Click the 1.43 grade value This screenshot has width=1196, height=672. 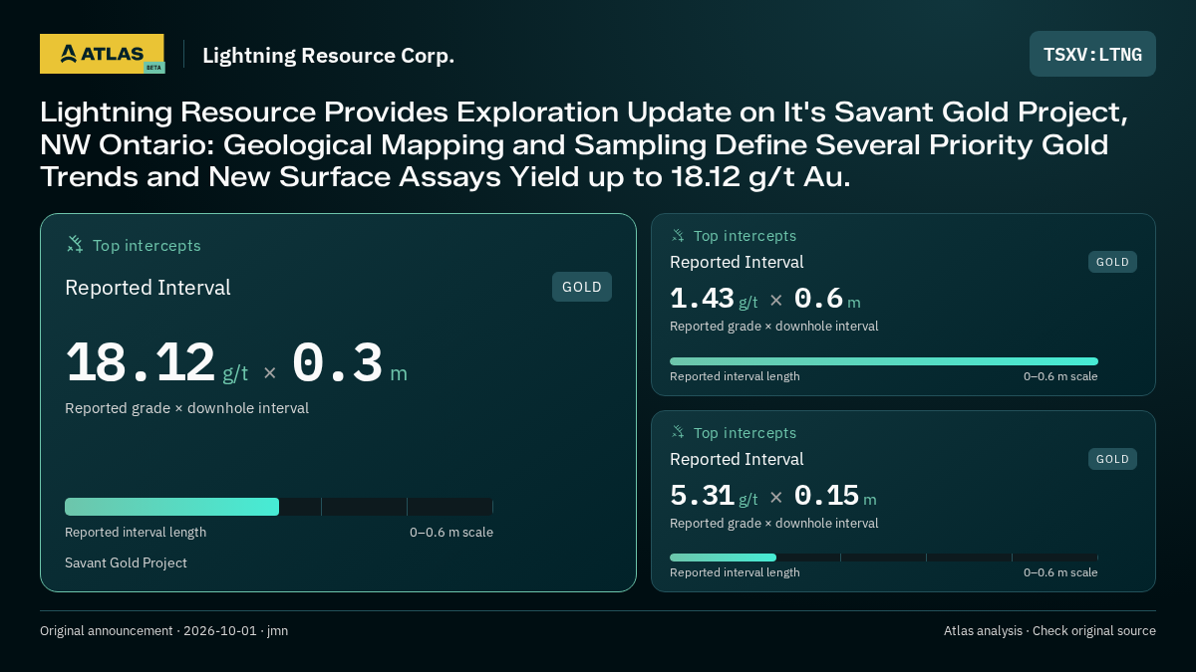click(x=702, y=298)
